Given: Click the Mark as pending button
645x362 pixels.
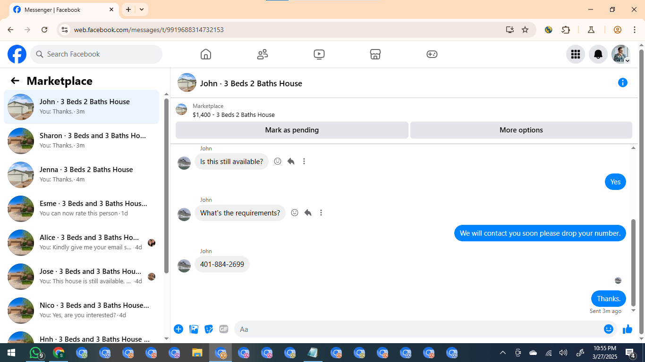Looking at the screenshot, I should (x=292, y=130).
